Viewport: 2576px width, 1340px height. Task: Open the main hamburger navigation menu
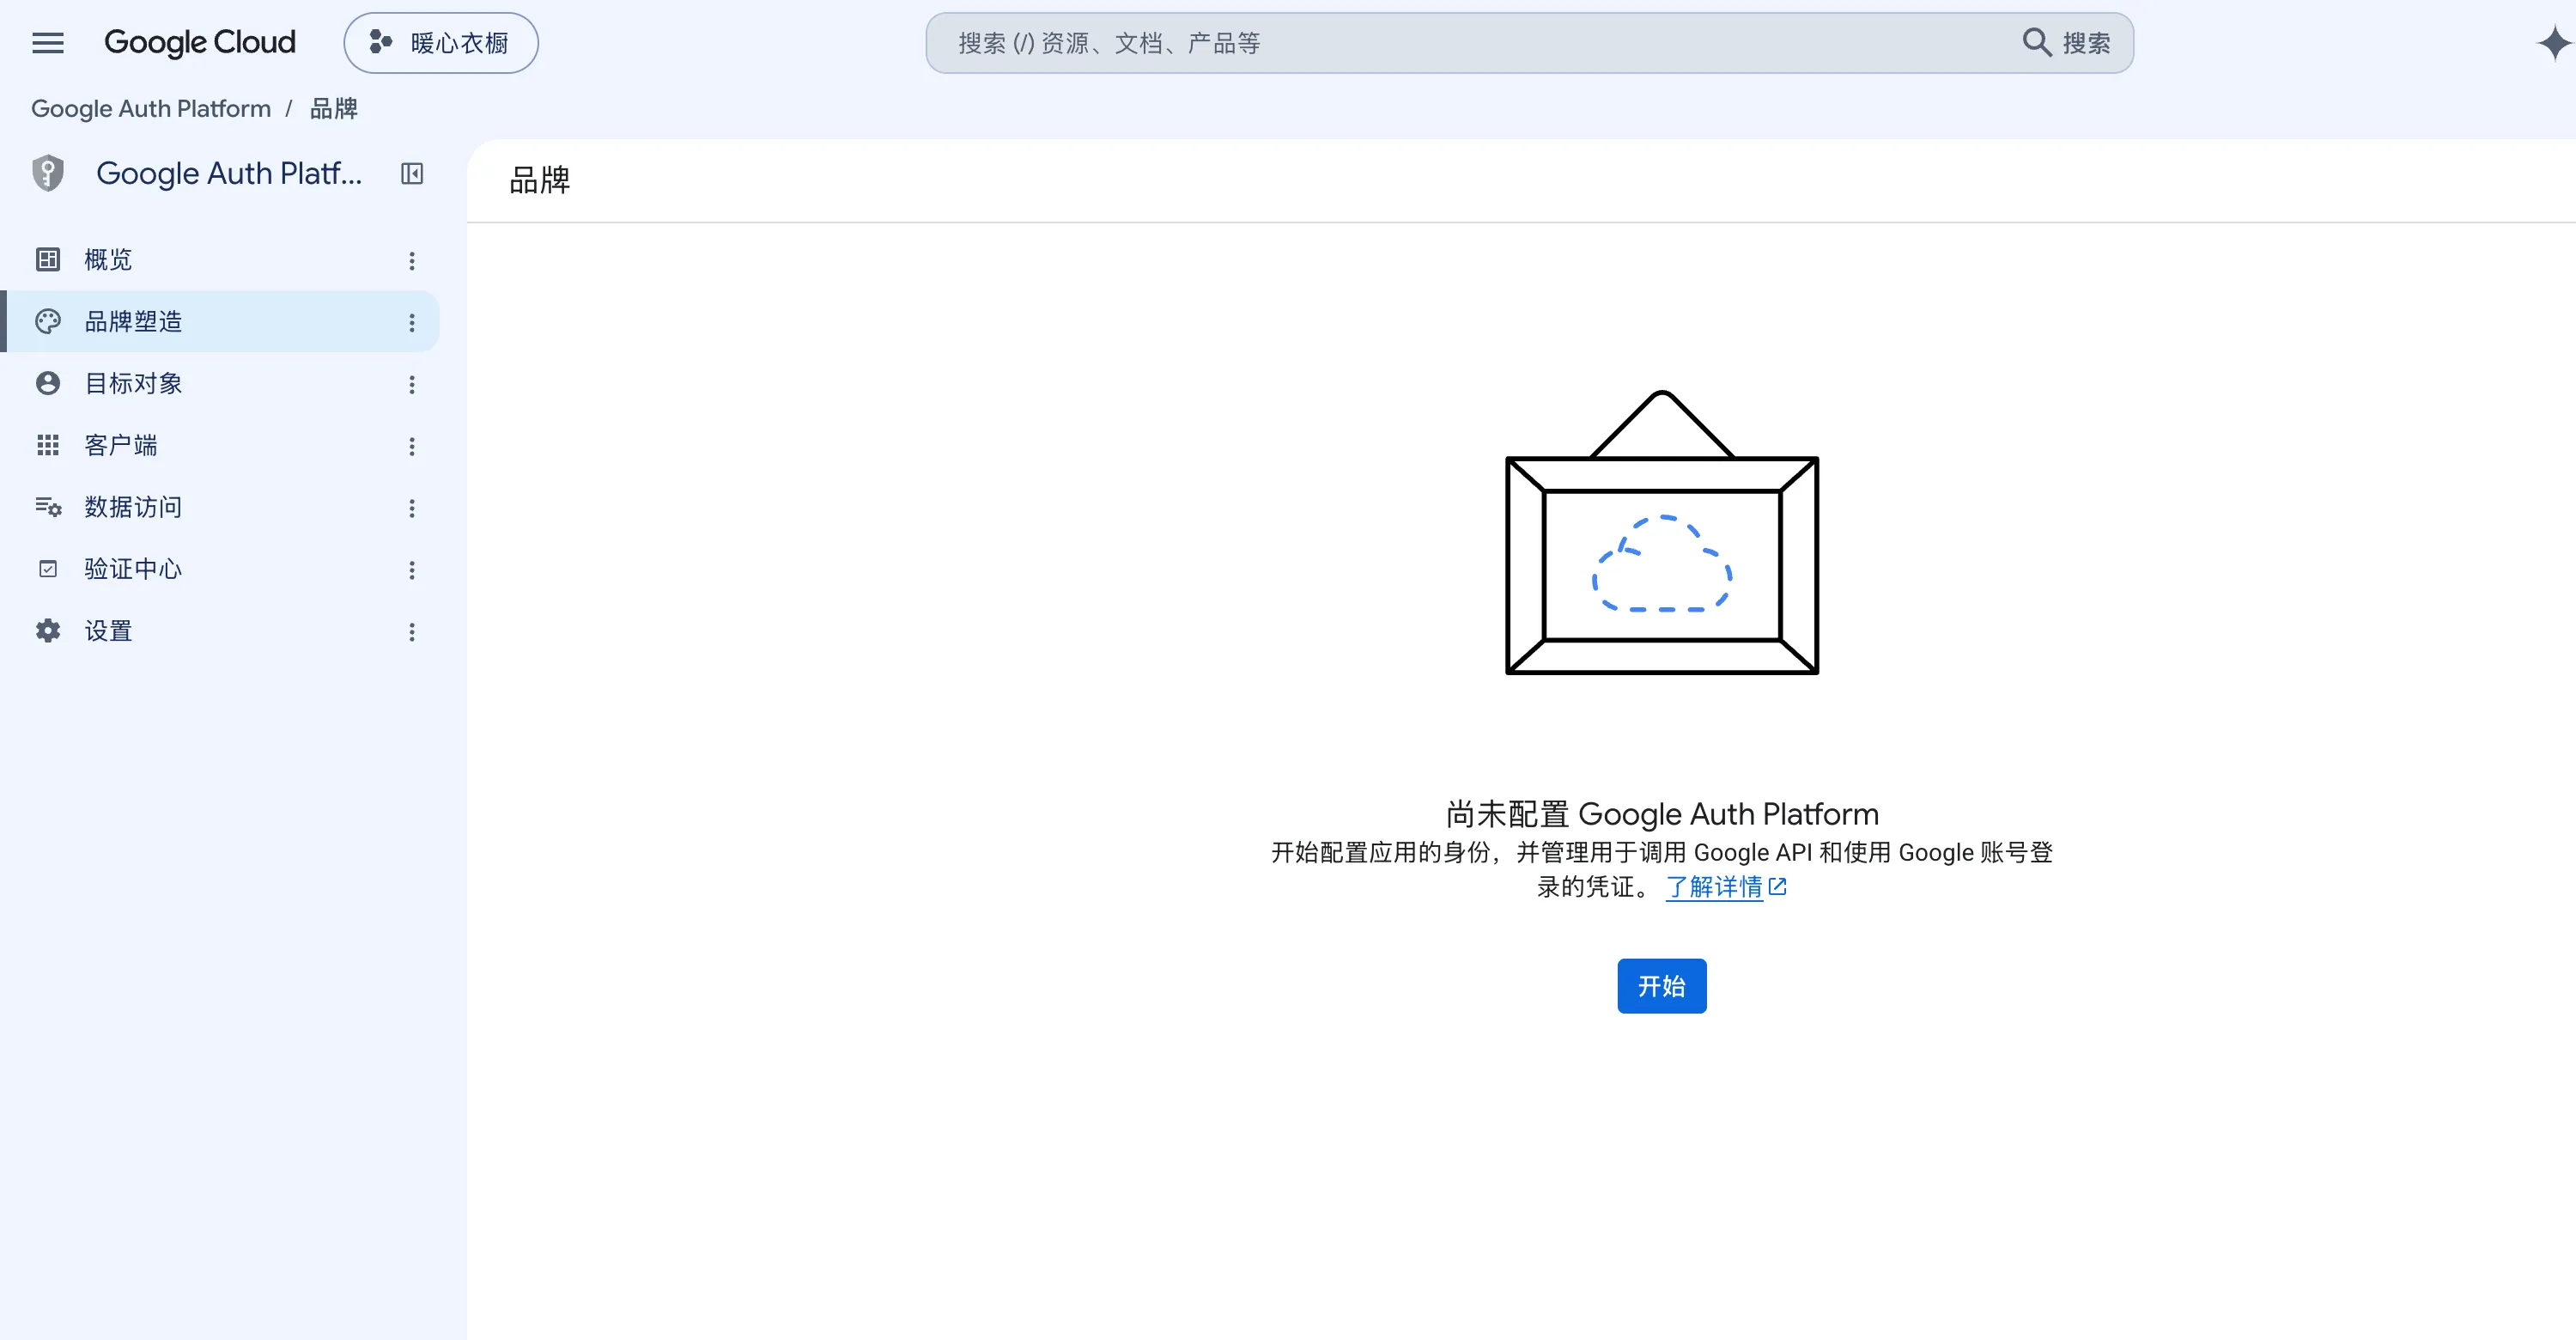tap(48, 43)
